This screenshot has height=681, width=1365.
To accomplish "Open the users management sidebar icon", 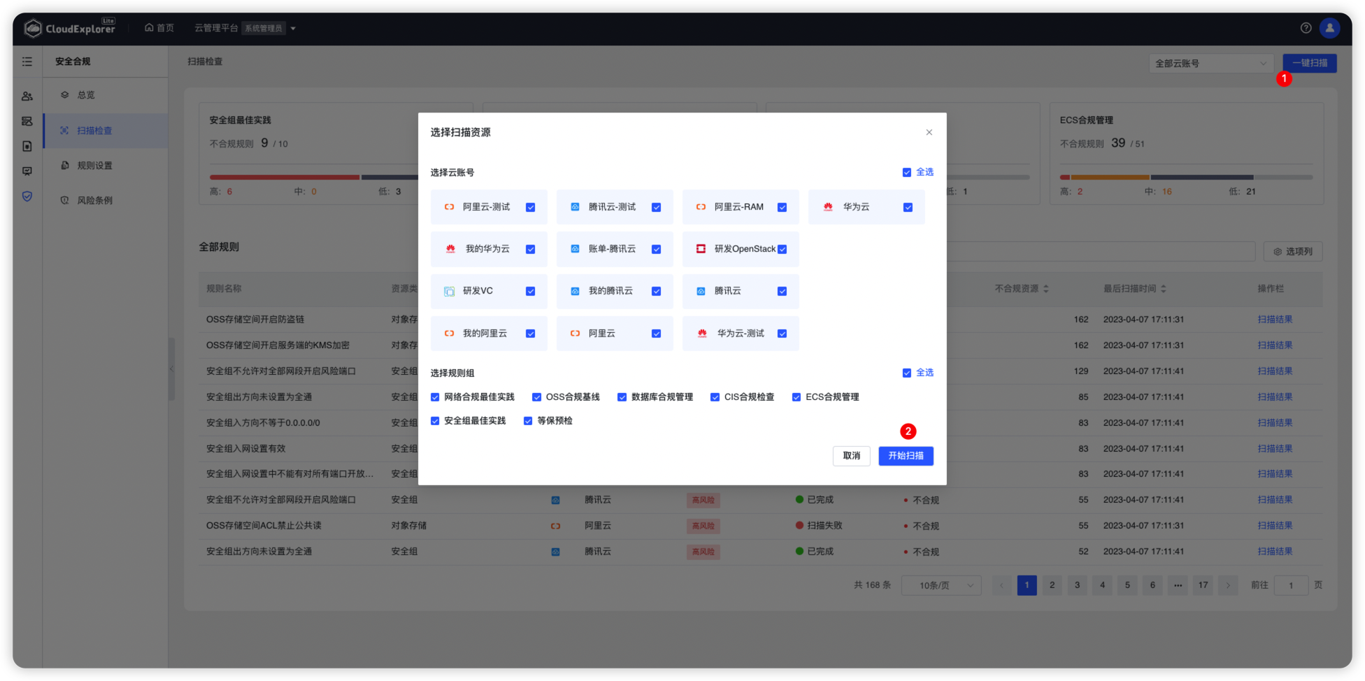I will [27, 95].
